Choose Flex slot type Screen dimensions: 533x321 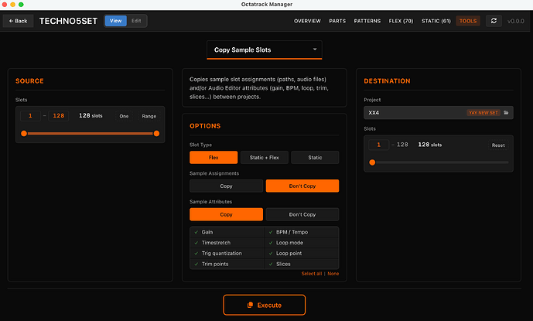(x=214, y=158)
